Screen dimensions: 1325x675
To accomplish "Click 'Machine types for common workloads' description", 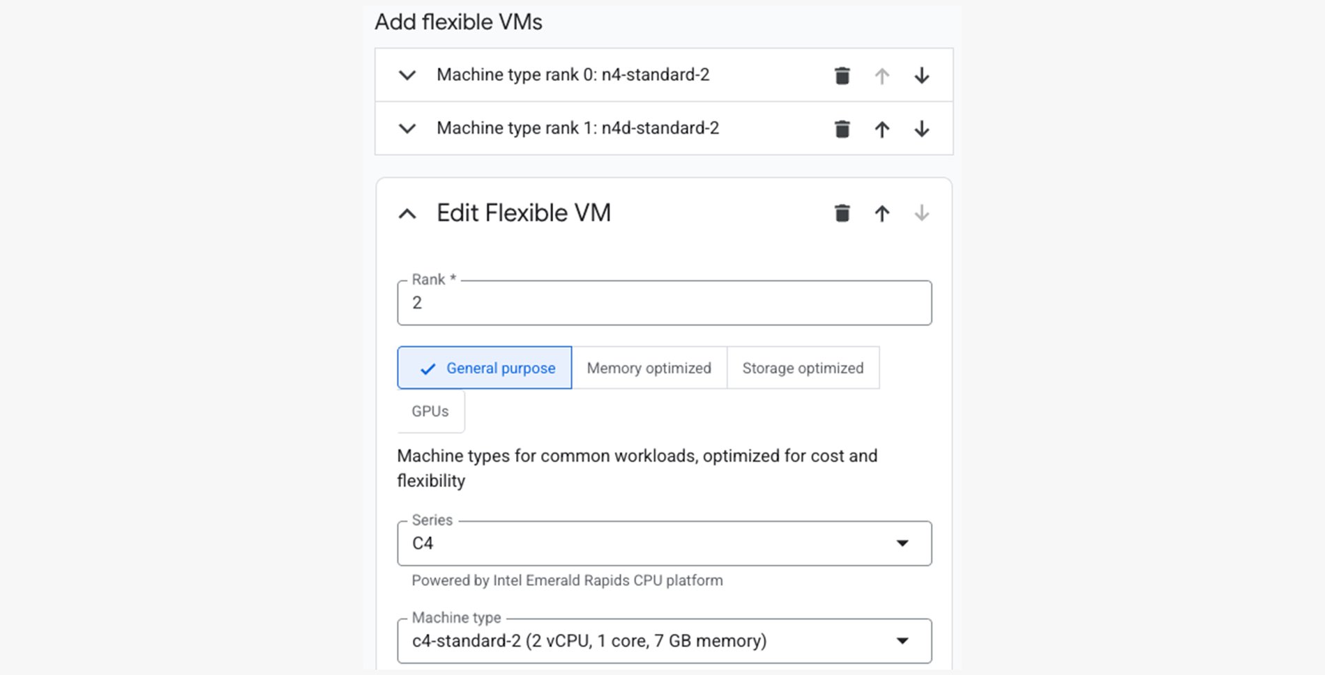I will pos(637,468).
